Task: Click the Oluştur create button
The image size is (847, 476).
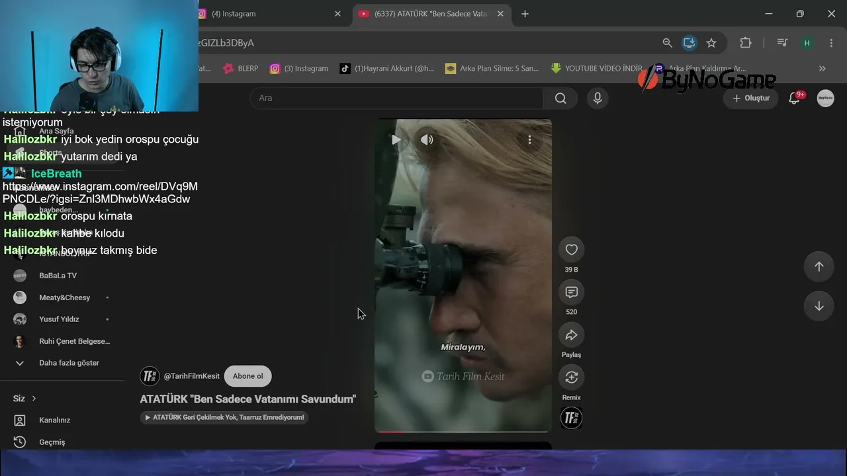Action: click(x=750, y=98)
